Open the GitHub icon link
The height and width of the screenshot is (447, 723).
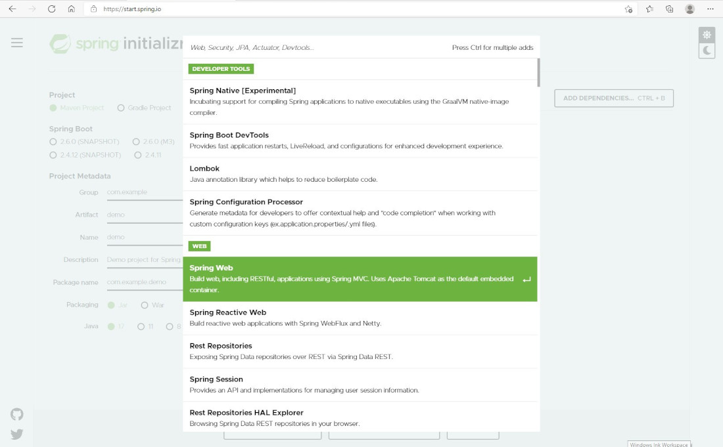click(x=17, y=414)
